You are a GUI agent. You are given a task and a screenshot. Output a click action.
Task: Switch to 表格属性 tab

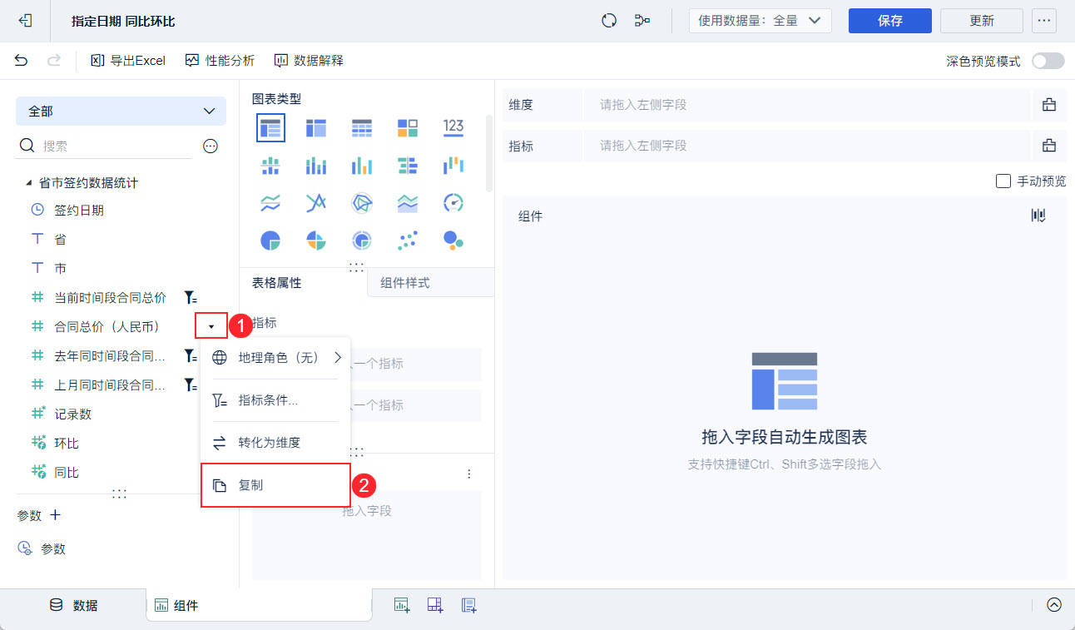[x=277, y=283]
